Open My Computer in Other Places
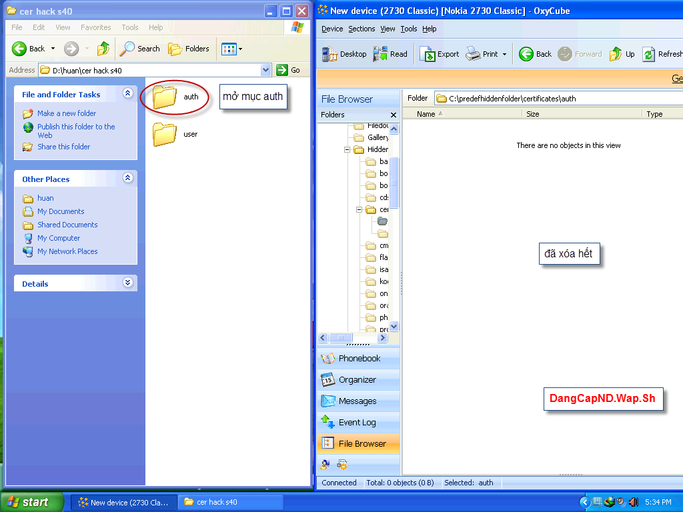This screenshot has width=683, height=512. pos(59,238)
